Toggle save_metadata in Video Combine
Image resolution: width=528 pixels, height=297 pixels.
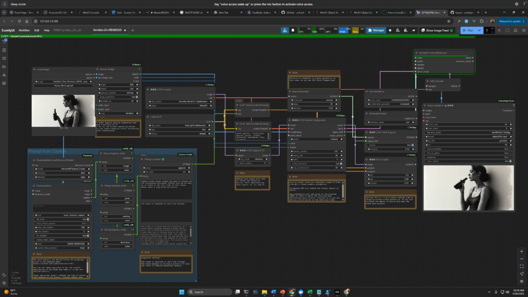(469, 149)
